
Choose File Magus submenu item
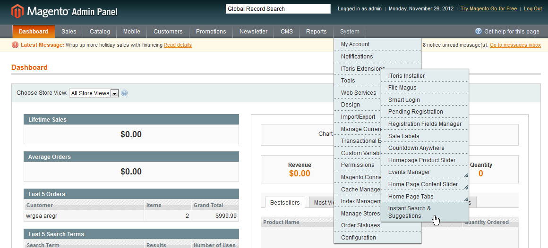click(425, 88)
